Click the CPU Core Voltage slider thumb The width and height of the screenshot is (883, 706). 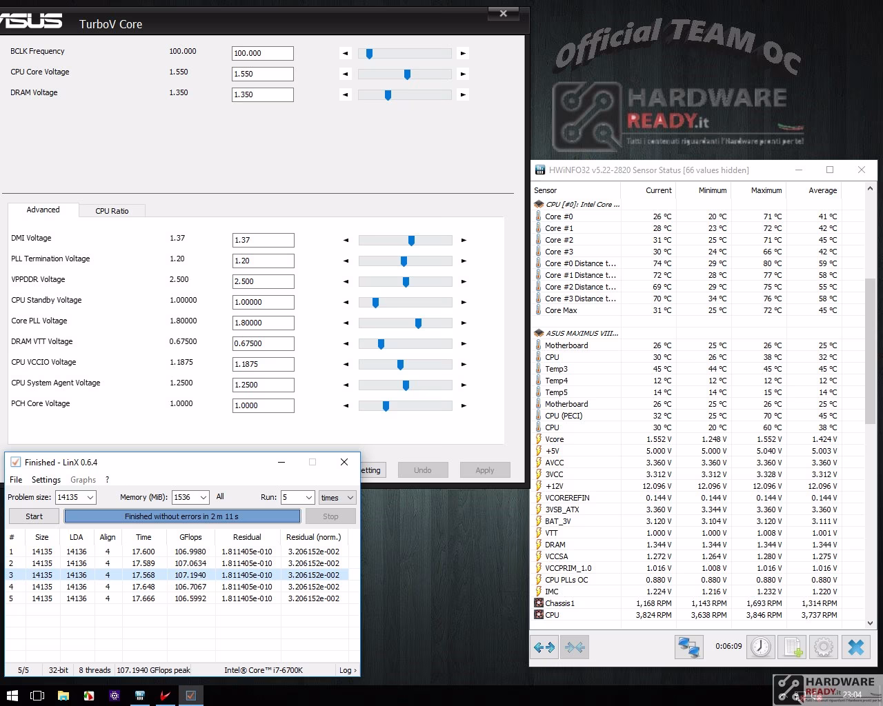click(407, 74)
